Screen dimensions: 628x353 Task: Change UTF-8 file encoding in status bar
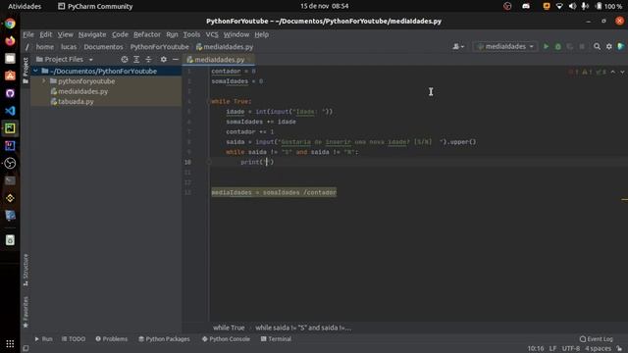(571, 349)
